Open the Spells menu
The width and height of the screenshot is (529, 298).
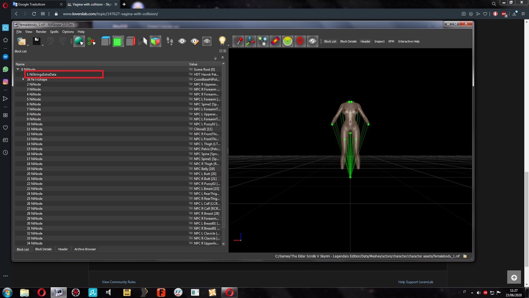pyautogui.click(x=54, y=32)
